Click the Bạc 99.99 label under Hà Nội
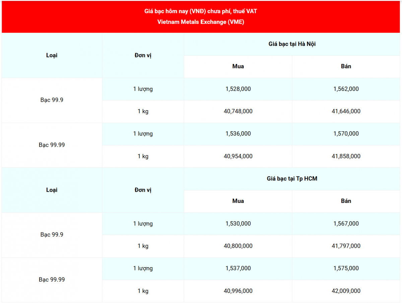The image size is (402, 303). [52, 145]
